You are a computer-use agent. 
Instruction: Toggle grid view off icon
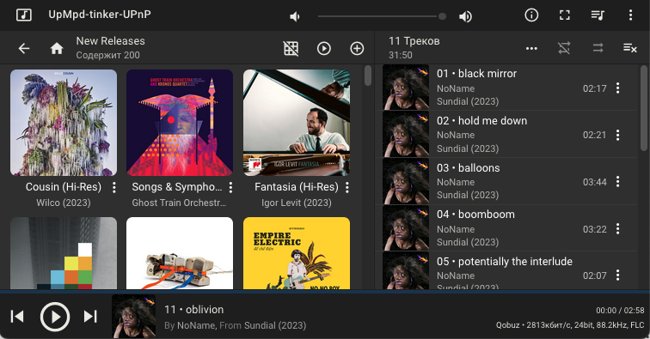tap(291, 48)
